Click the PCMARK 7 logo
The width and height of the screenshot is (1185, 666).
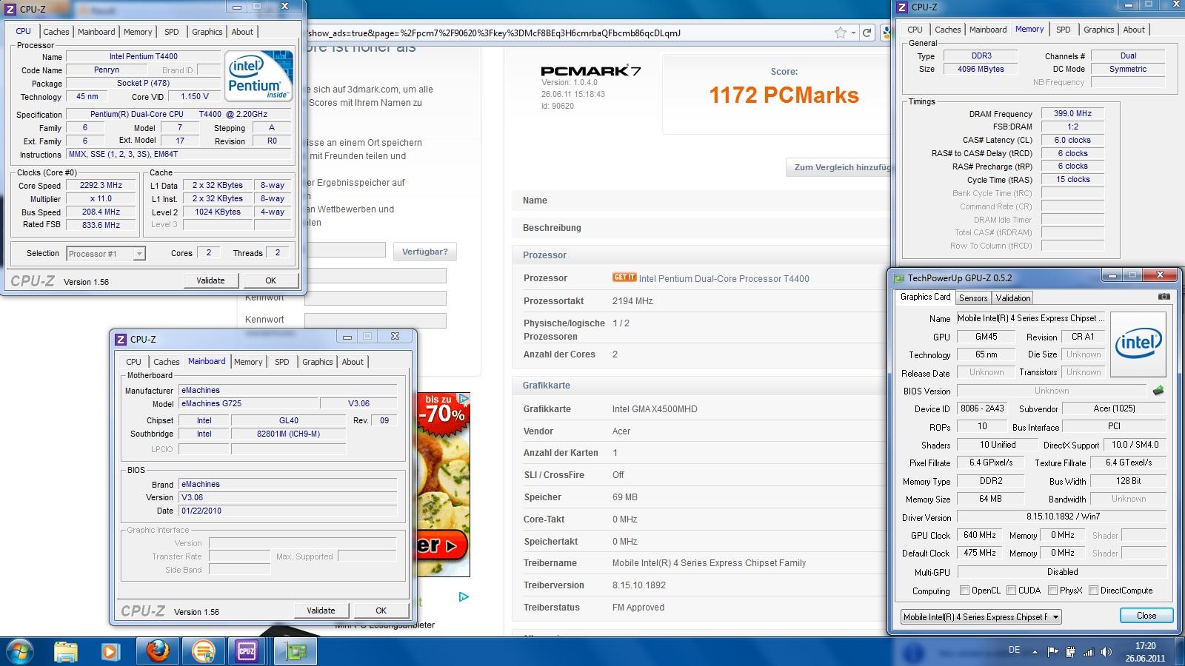pos(590,71)
